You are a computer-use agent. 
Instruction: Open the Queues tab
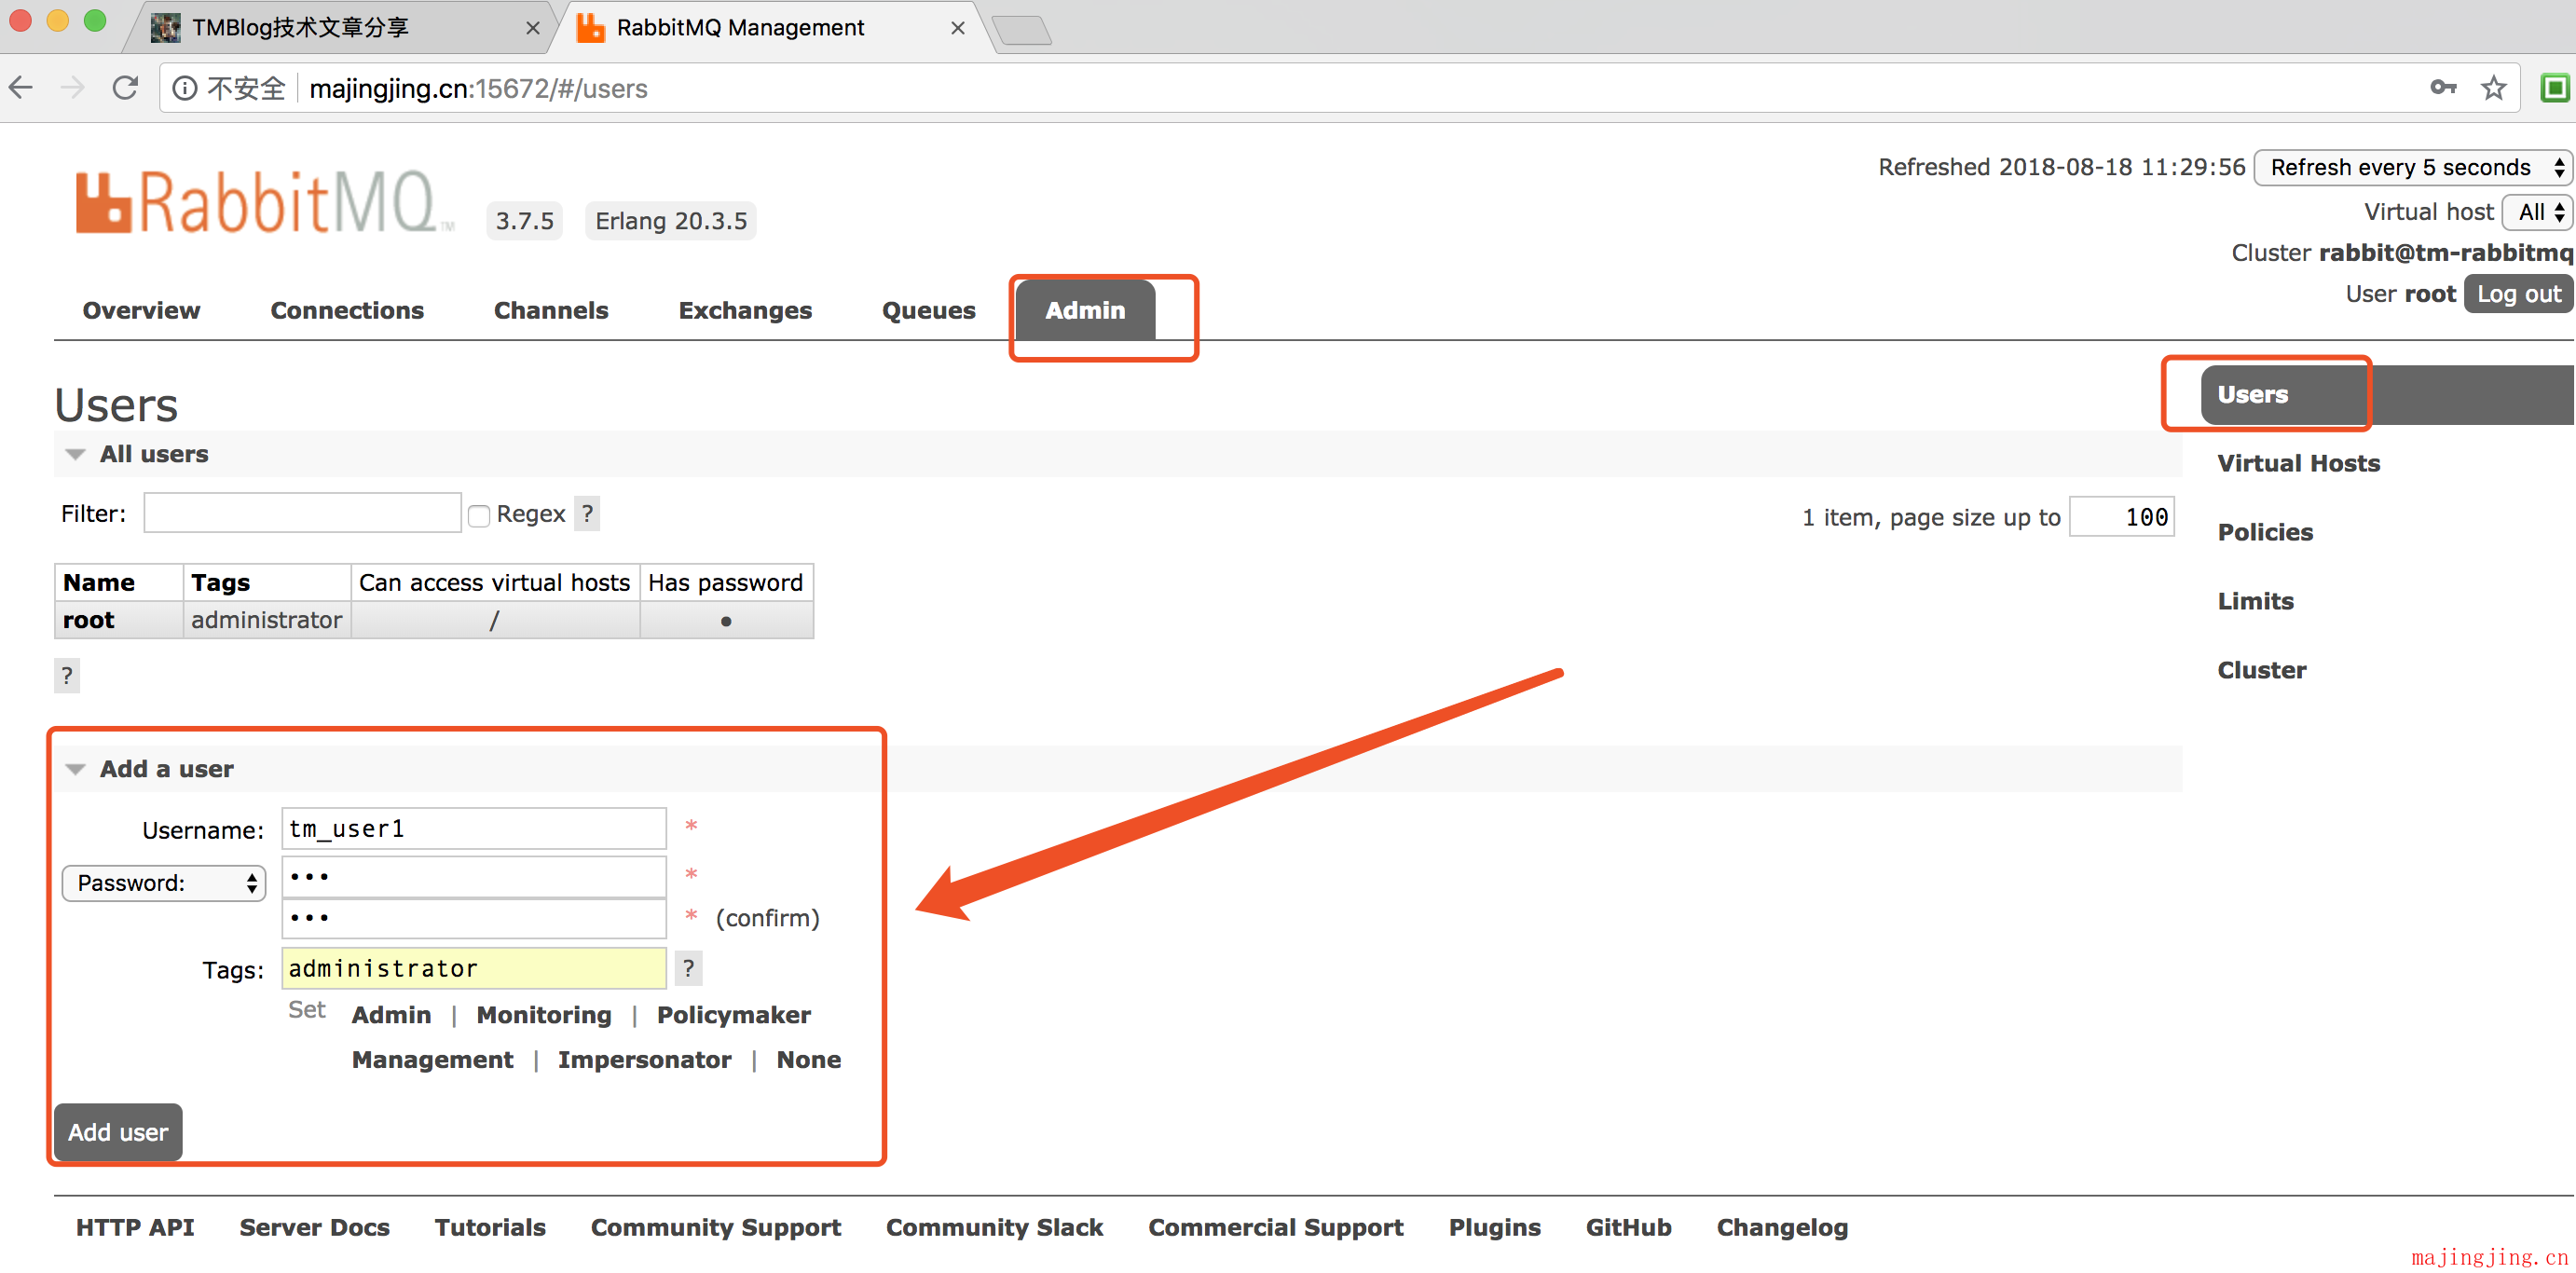click(x=928, y=311)
